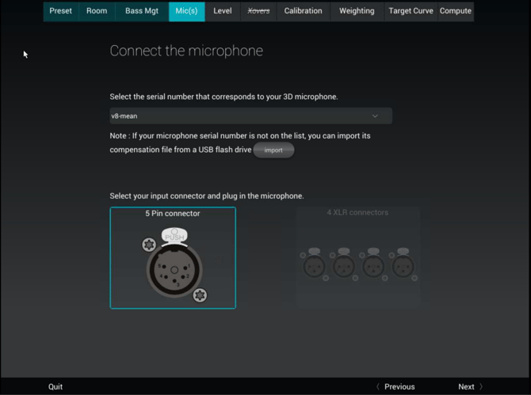
Task: Click the first XLR connector icon
Action: pyautogui.click(x=313, y=264)
